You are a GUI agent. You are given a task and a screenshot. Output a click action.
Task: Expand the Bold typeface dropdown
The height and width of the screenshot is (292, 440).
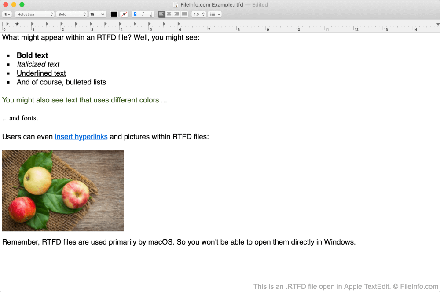coord(72,15)
